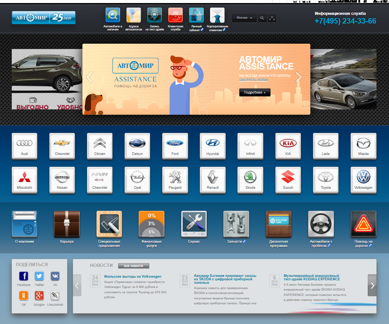Open the Смотреть ролик link

coord(253,80)
